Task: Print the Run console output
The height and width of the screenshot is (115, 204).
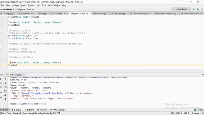Action: coord(5,95)
